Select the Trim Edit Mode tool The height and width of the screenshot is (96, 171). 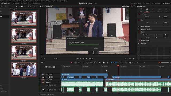tap(75, 63)
